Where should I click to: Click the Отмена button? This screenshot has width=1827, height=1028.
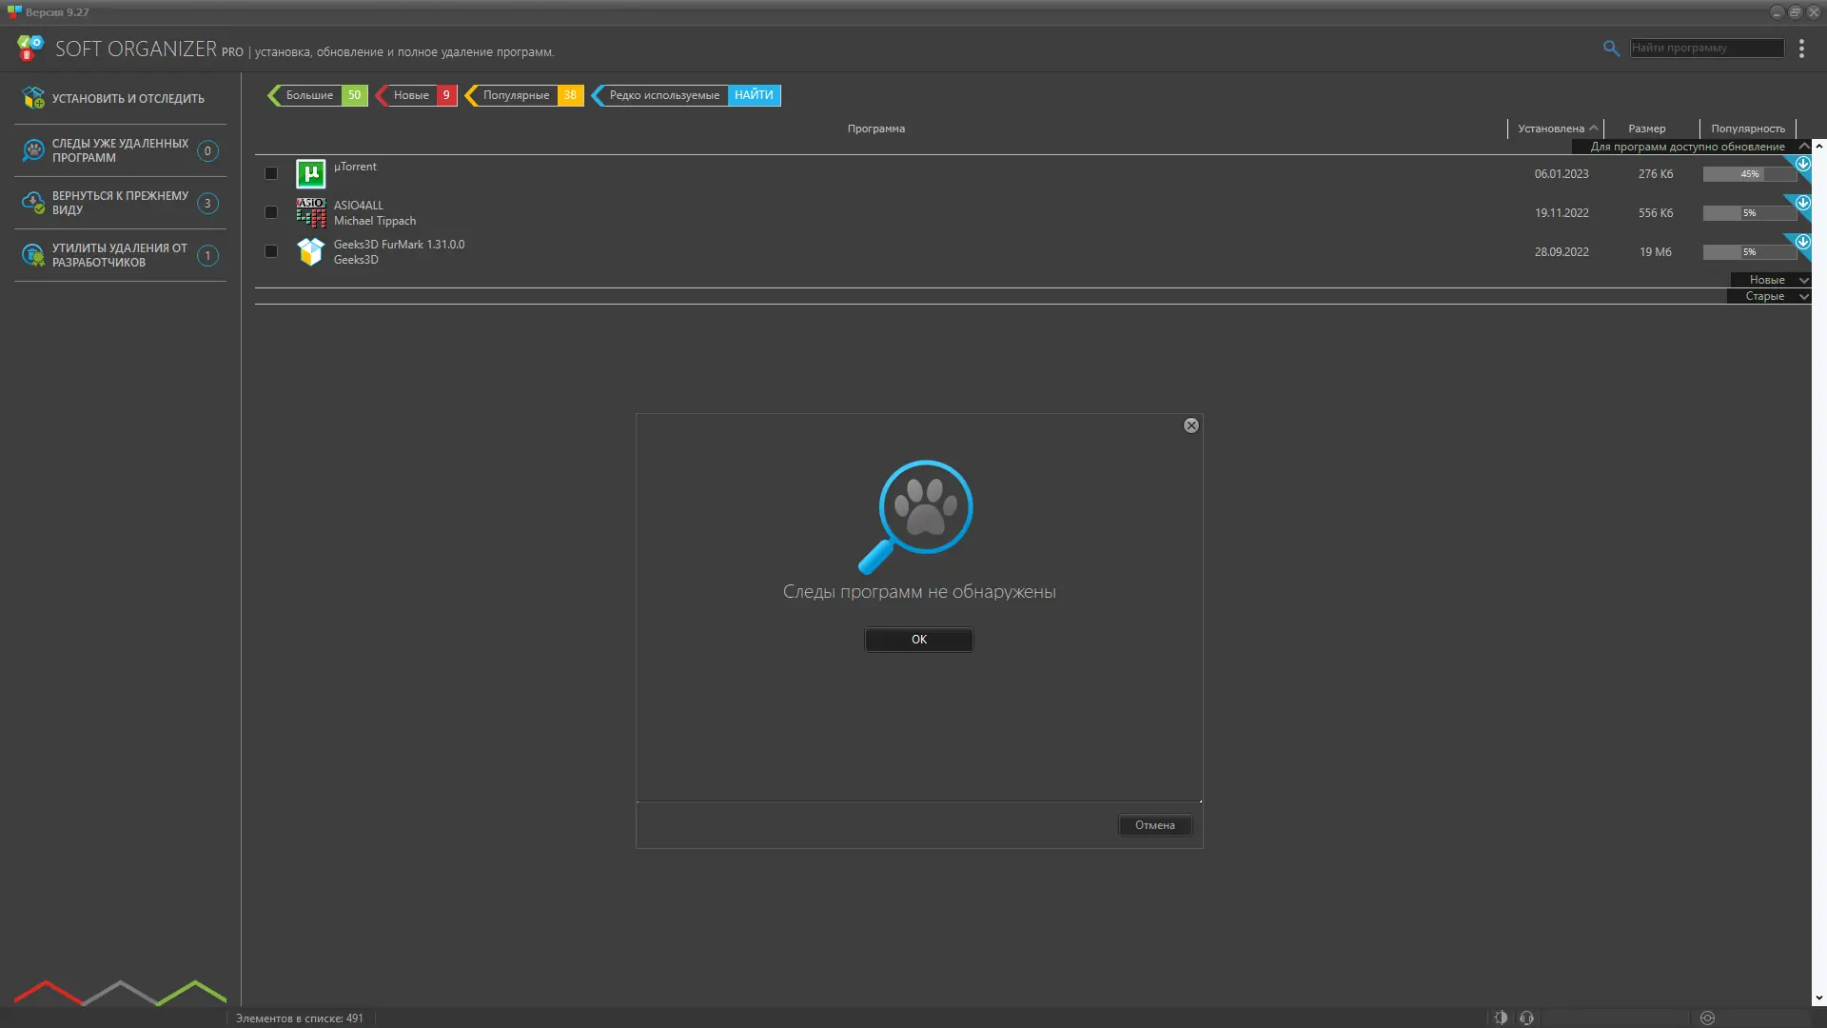pos(1154,825)
